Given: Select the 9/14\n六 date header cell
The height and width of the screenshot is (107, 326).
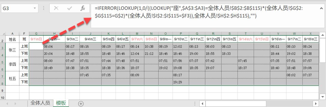Looking at the screenshot, I should point(246,39).
